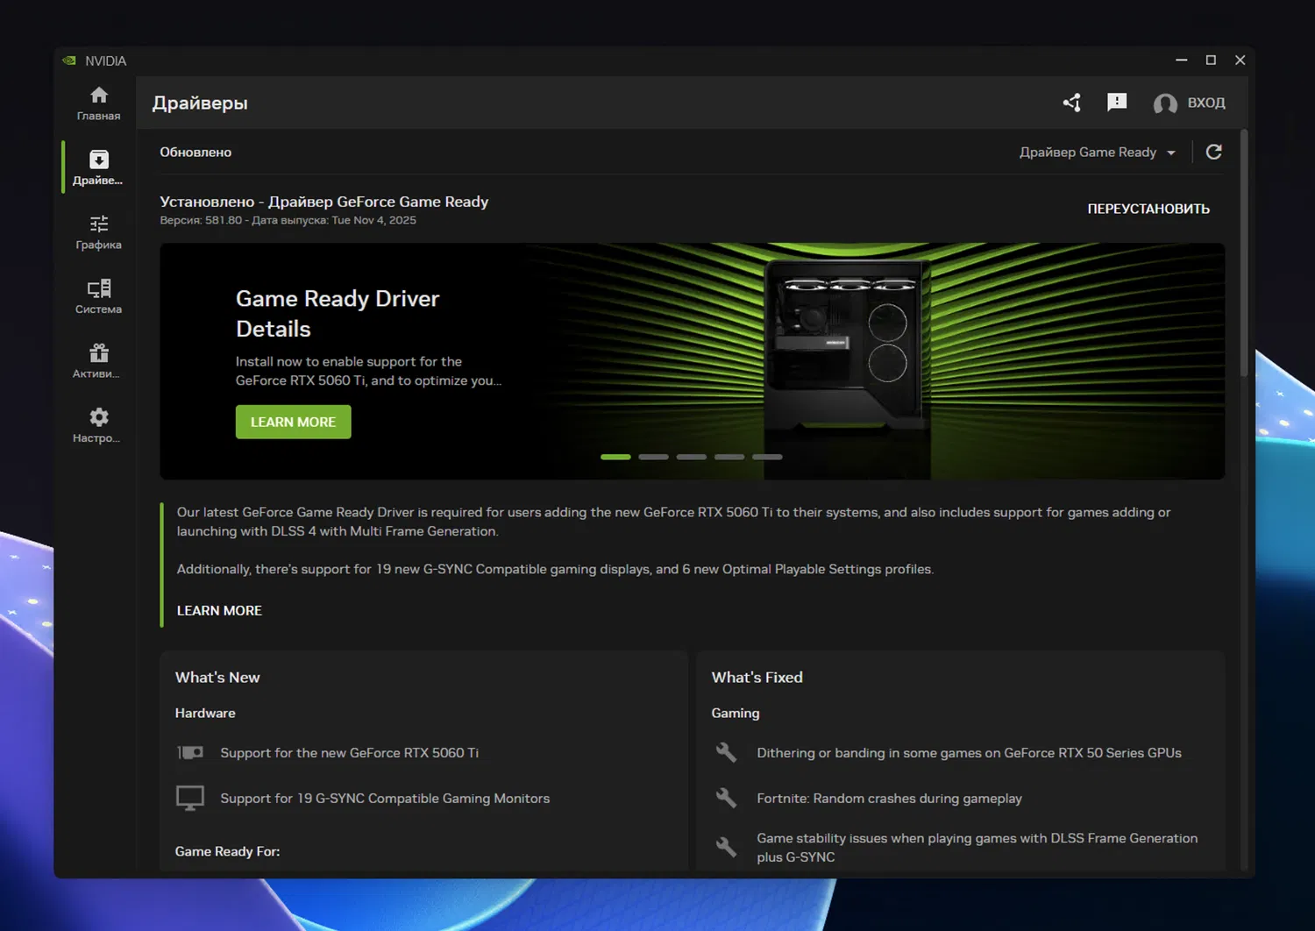
Task: Open the Графика settings section
Action: tap(98, 232)
